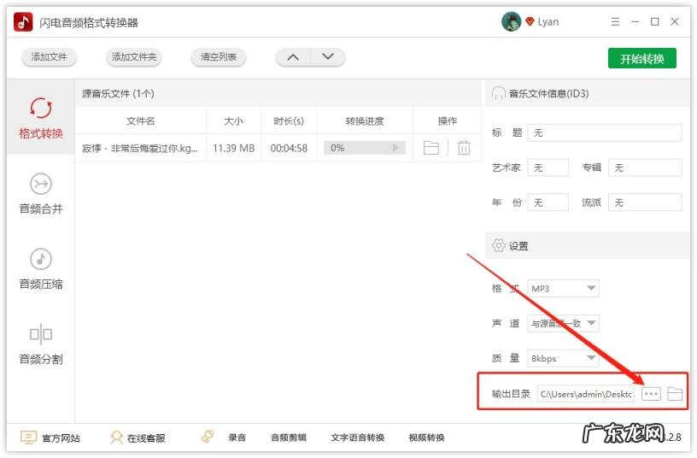697x458 pixels.
Task: Click the 11.39 MB size cell
Action: 233,148
